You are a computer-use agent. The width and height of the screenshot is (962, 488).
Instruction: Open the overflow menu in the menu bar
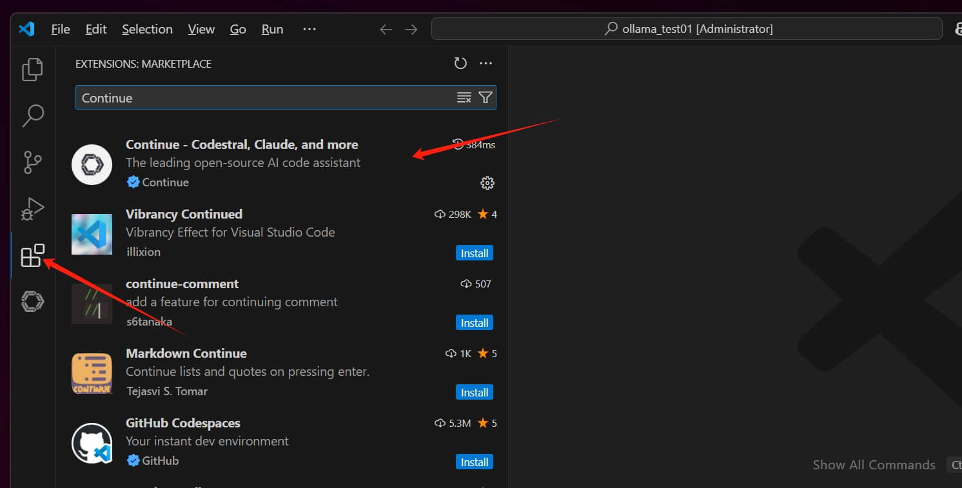tap(309, 29)
